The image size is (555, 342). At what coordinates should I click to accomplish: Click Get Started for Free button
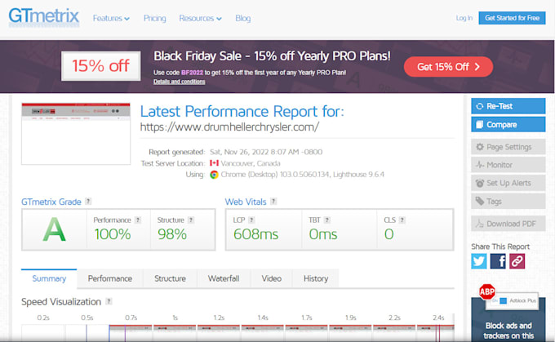click(x=512, y=18)
